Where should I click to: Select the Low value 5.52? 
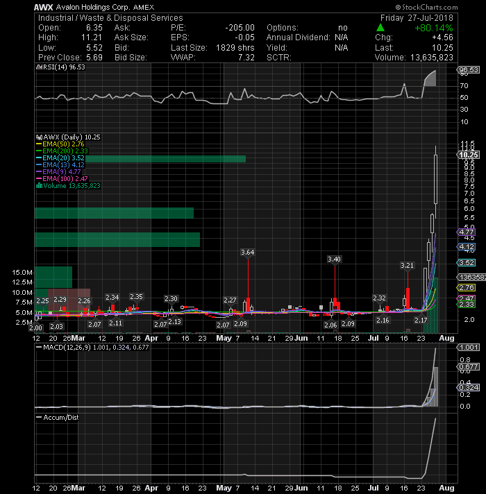(94, 48)
